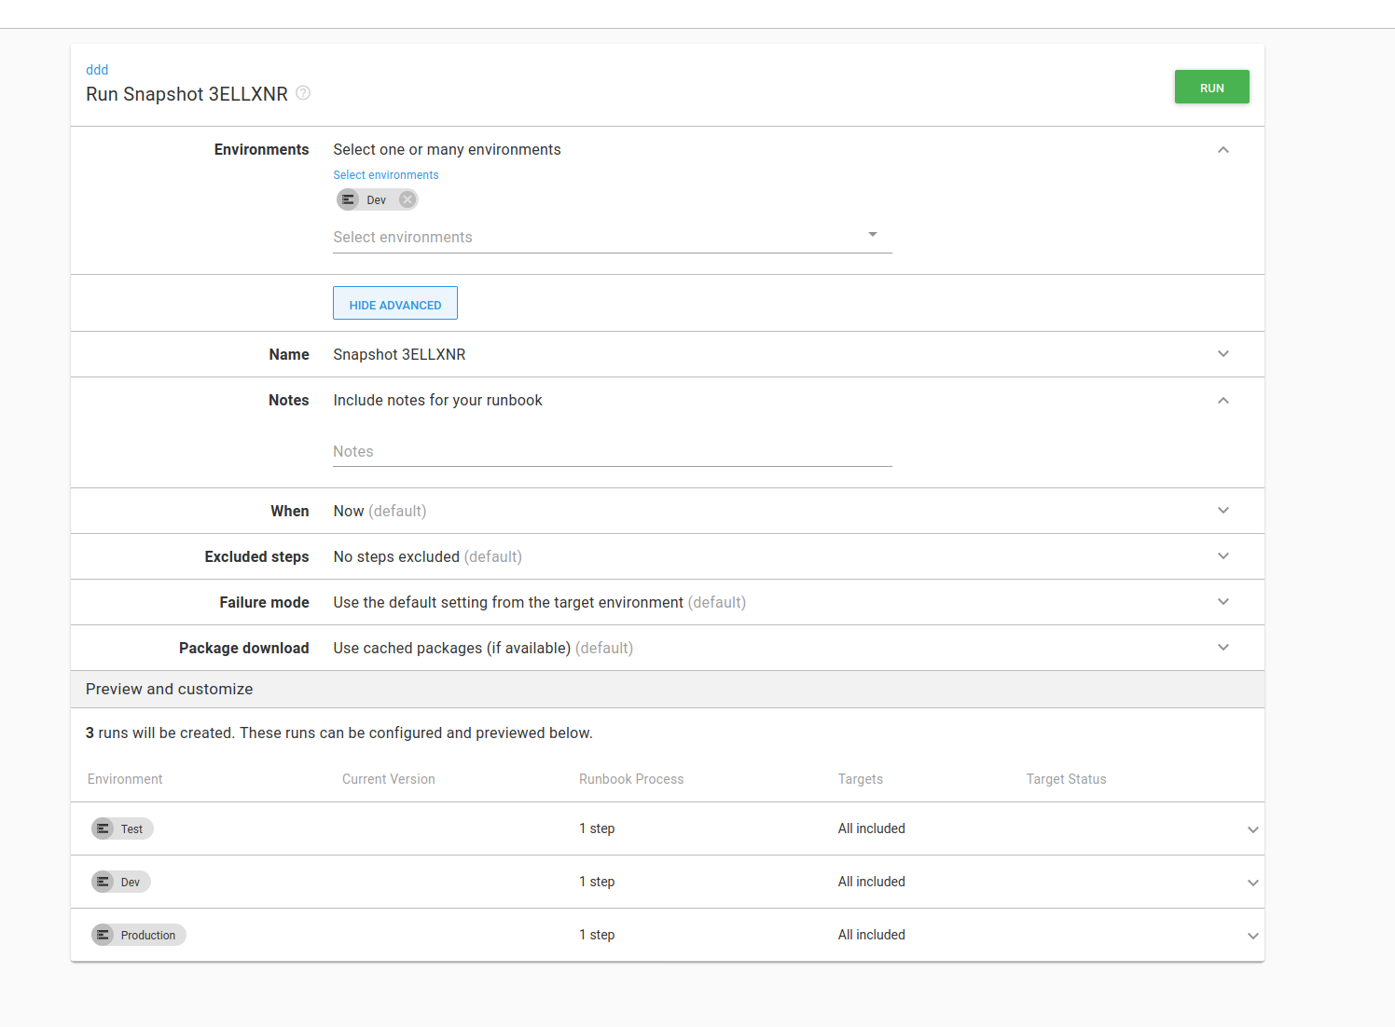Expand the Excluded steps section
The image size is (1395, 1027).
point(1222,555)
